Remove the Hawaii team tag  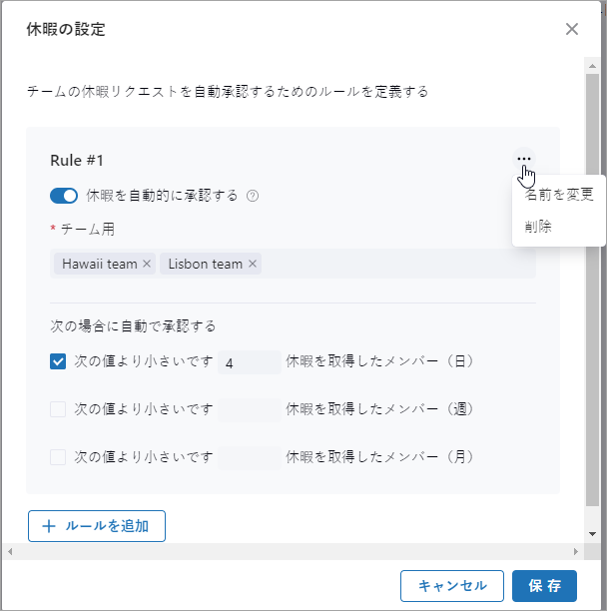pos(147,265)
